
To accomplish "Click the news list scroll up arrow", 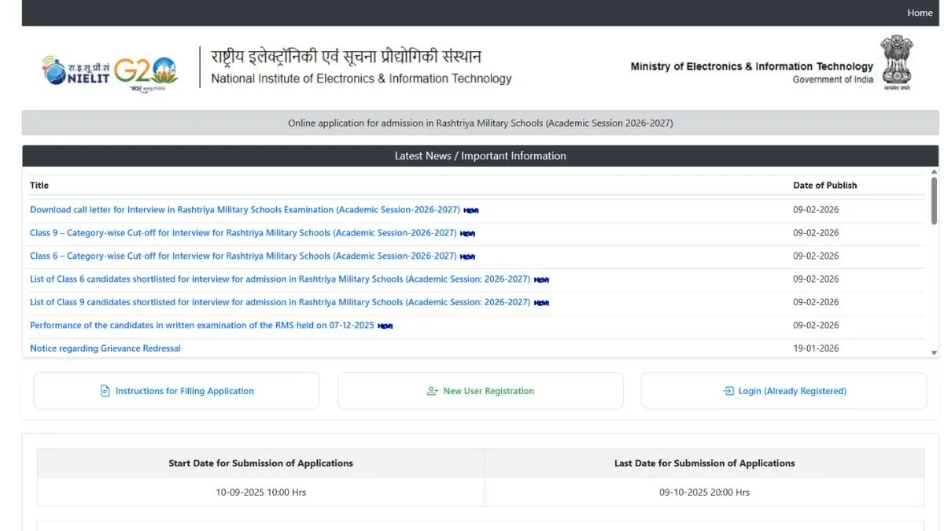I will click(x=934, y=171).
